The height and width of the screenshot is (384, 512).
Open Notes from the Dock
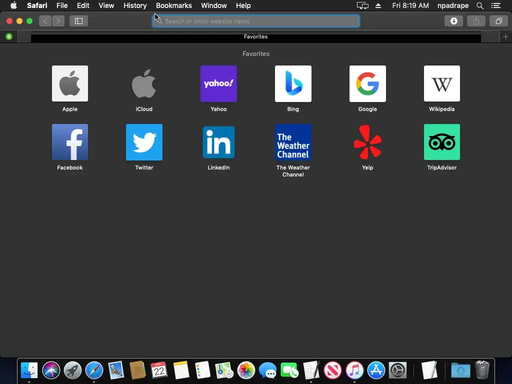point(181,370)
